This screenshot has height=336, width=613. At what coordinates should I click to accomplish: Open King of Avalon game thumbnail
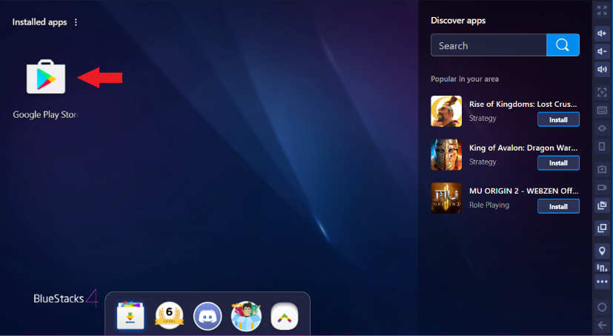446,155
